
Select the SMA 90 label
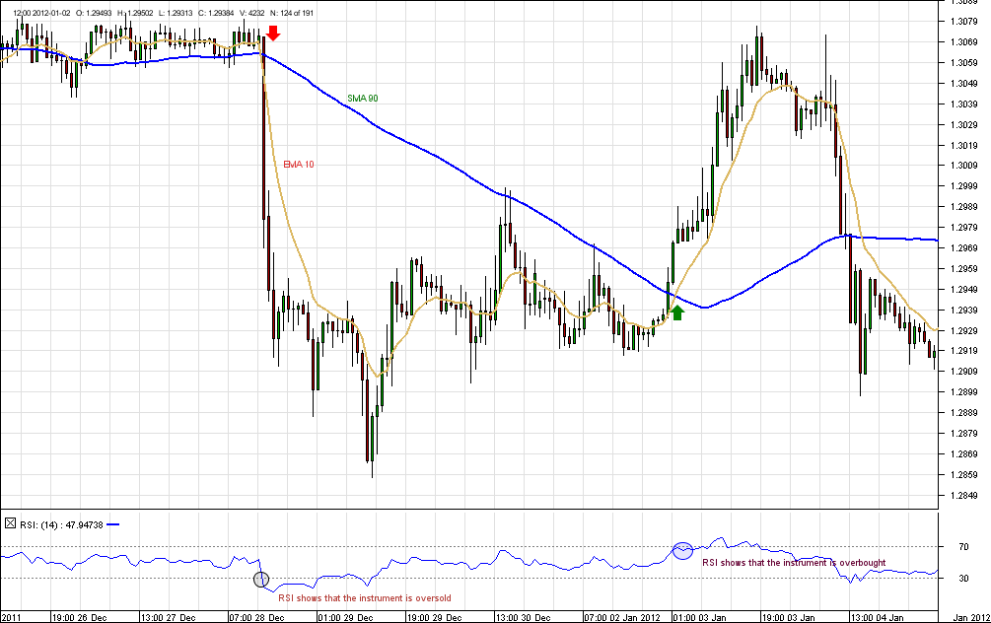(363, 99)
